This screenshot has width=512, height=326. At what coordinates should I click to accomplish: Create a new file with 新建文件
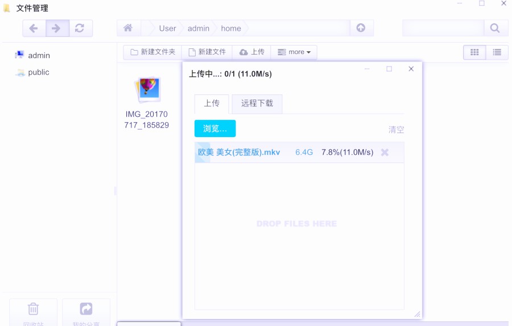pyautogui.click(x=207, y=52)
